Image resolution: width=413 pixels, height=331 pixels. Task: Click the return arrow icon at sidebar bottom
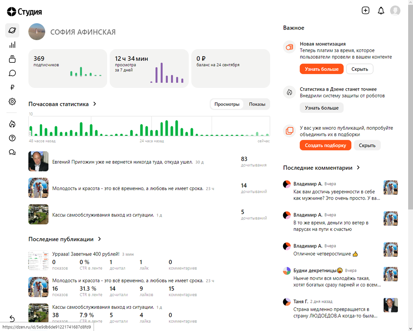12,318
